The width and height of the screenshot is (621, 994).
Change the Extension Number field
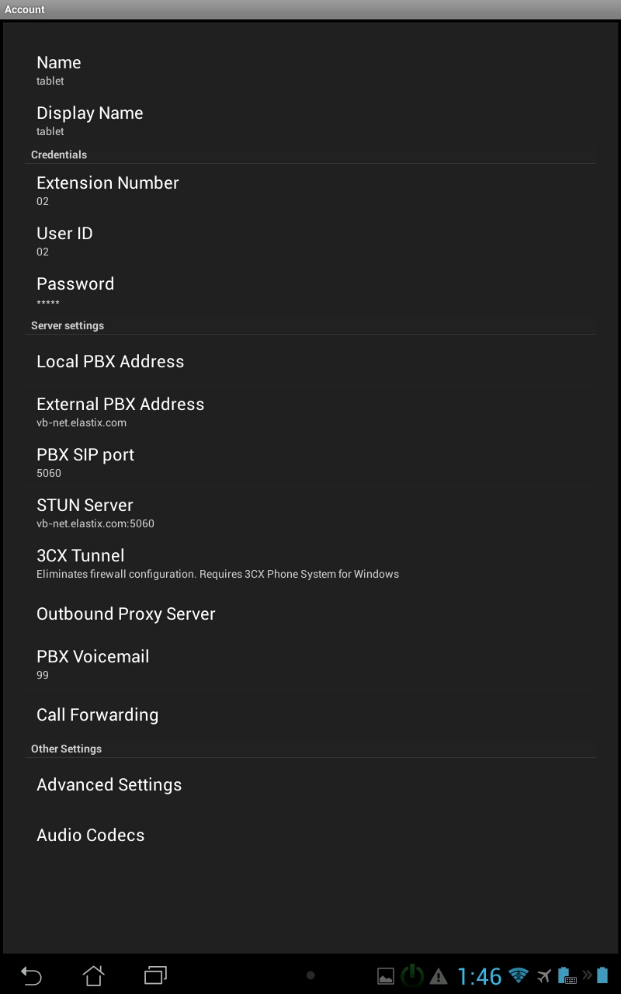[310, 190]
